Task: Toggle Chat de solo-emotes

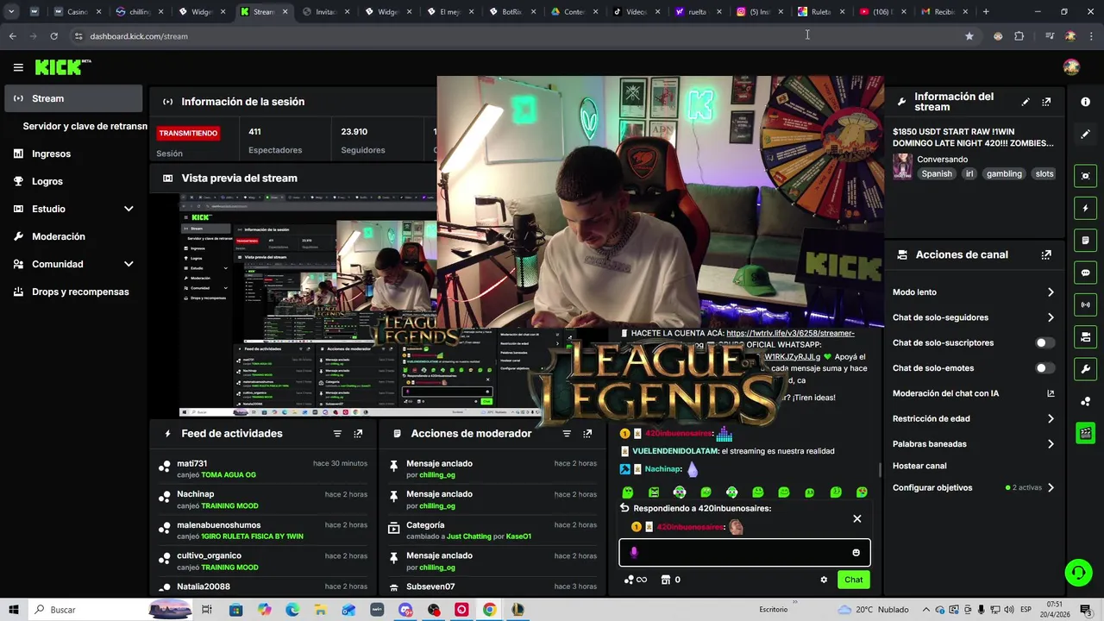Action: [1044, 368]
